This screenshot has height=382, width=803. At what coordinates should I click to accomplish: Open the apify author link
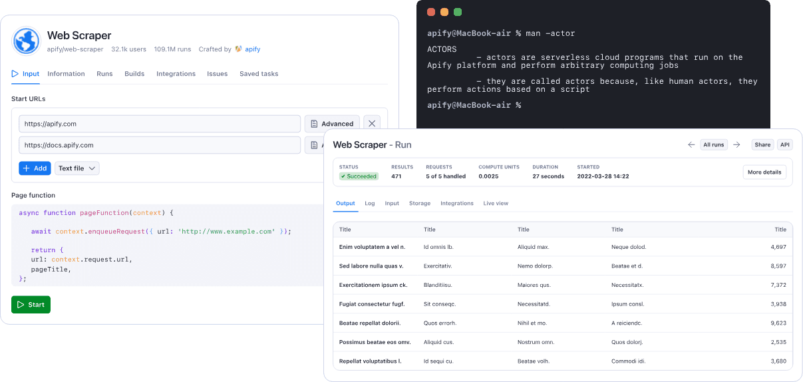(253, 49)
